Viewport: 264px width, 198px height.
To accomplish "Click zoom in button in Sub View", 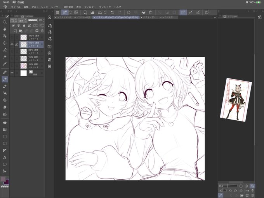I will pos(246,186).
